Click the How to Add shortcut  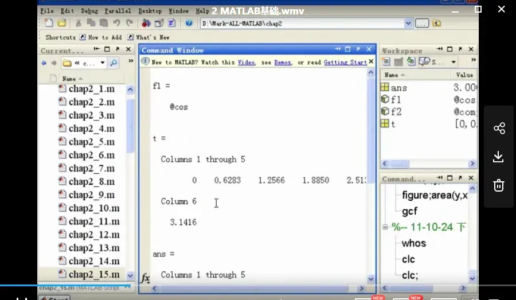101,37
